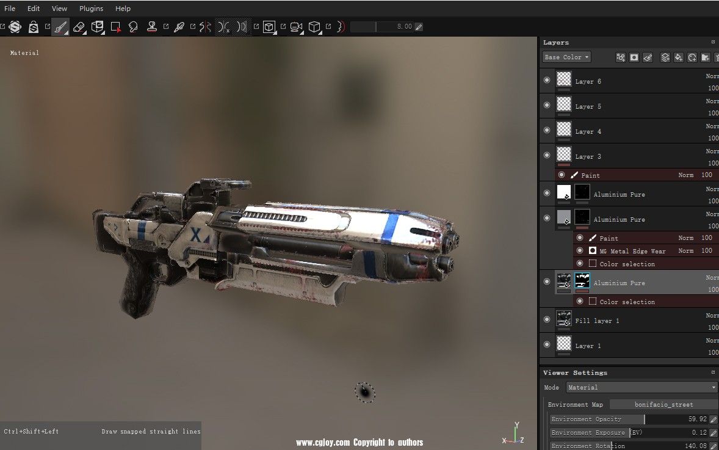Toggle visibility of Fill layer 1
Viewport: 719px width, 450px height.
pyautogui.click(x=546, y=319)
